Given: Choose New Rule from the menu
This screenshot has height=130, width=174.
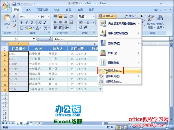Looking at the screenshot, I should tap(120, 71).
